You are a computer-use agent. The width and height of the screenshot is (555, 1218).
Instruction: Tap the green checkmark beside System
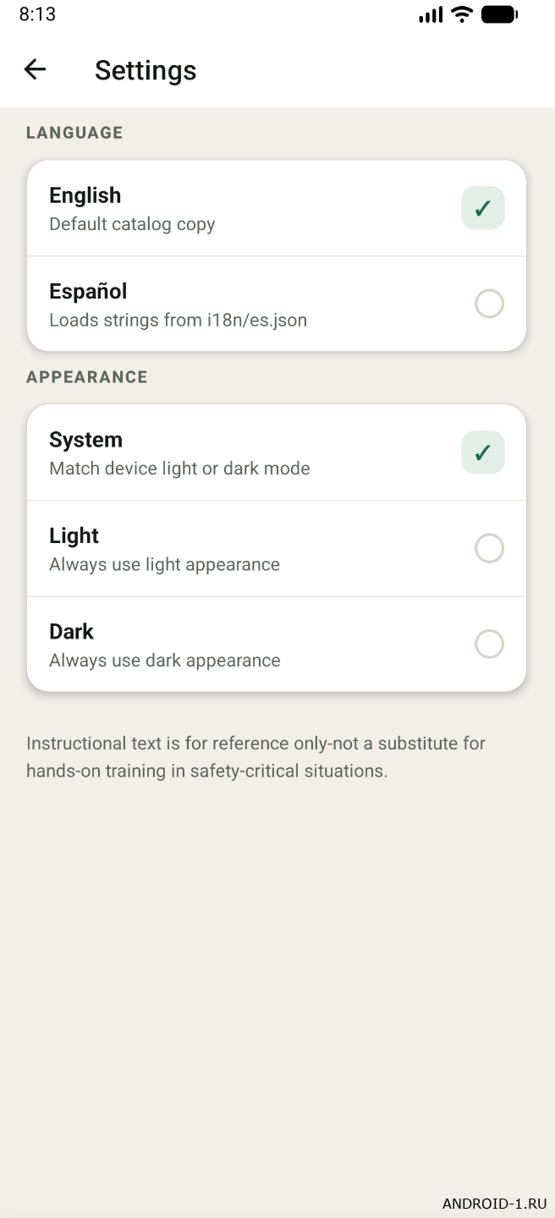pos(483,453)
